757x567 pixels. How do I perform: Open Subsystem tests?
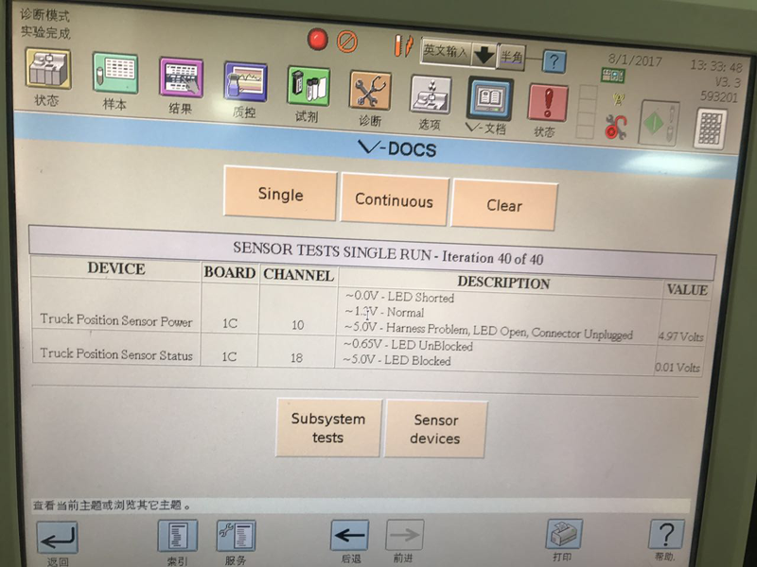[x=328, y=428]
